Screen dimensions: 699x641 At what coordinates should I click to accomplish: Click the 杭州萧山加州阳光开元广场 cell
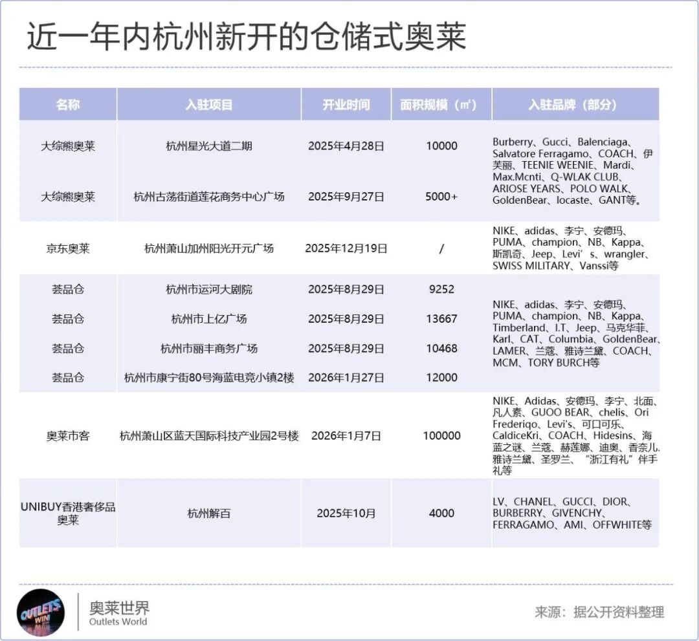click(209, 248)
